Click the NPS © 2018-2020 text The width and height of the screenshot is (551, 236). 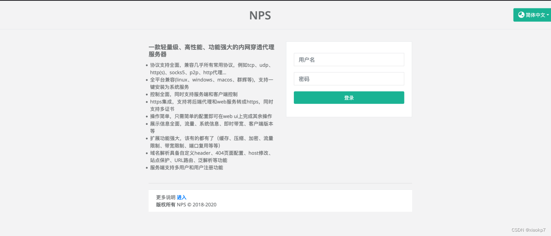tap(197, 205)
